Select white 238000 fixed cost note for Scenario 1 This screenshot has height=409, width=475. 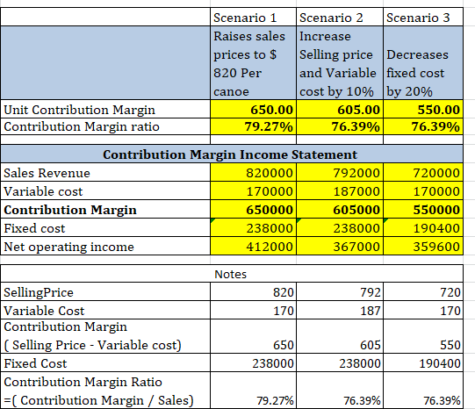click(x=253, y=362)
